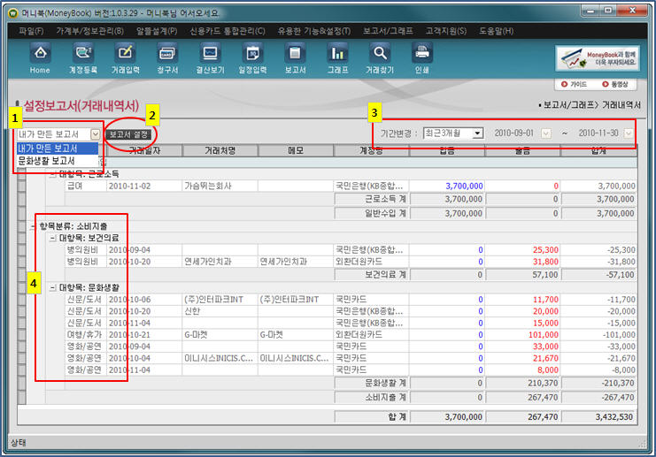Select 연세가인치과 in 거래처명 column

point(220,262)
